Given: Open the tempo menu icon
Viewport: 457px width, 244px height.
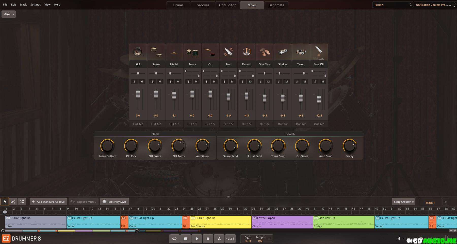Looking at the screenshot, I should [269, 239].
